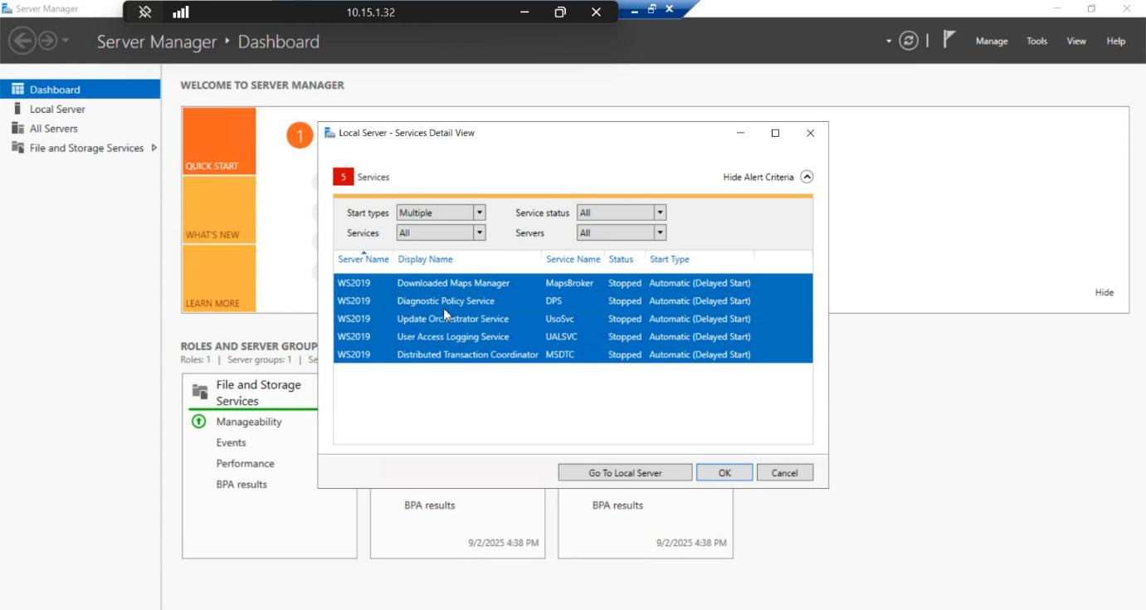Open the View menu
This screenshot has height=610, width=1146.
point(1076,41)
